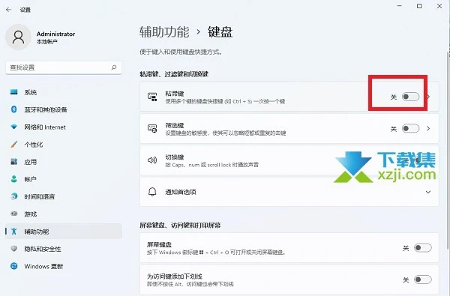Click the 屏幕键盘 setting title
This screenshot has height=296, width=450.
point(159,244)
